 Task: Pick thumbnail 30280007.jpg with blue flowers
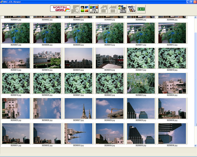click(16, 33)
